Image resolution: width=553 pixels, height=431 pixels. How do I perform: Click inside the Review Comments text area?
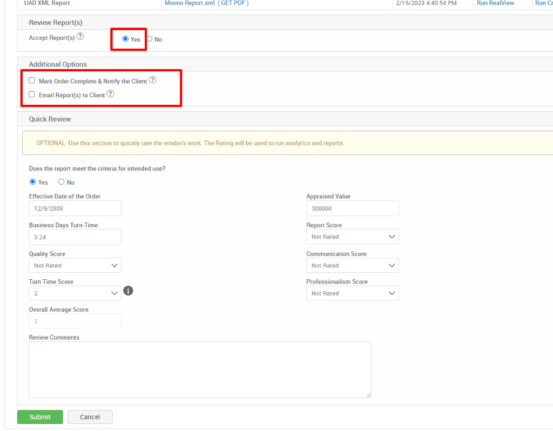[200, 369]
